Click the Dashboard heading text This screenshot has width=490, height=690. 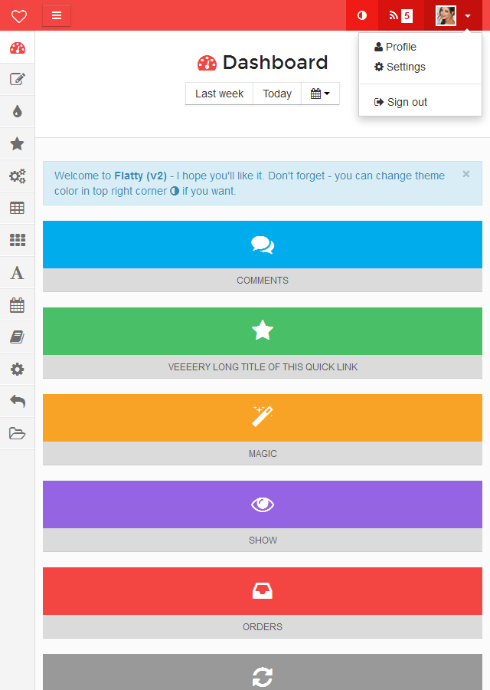[x=275, y=63]
